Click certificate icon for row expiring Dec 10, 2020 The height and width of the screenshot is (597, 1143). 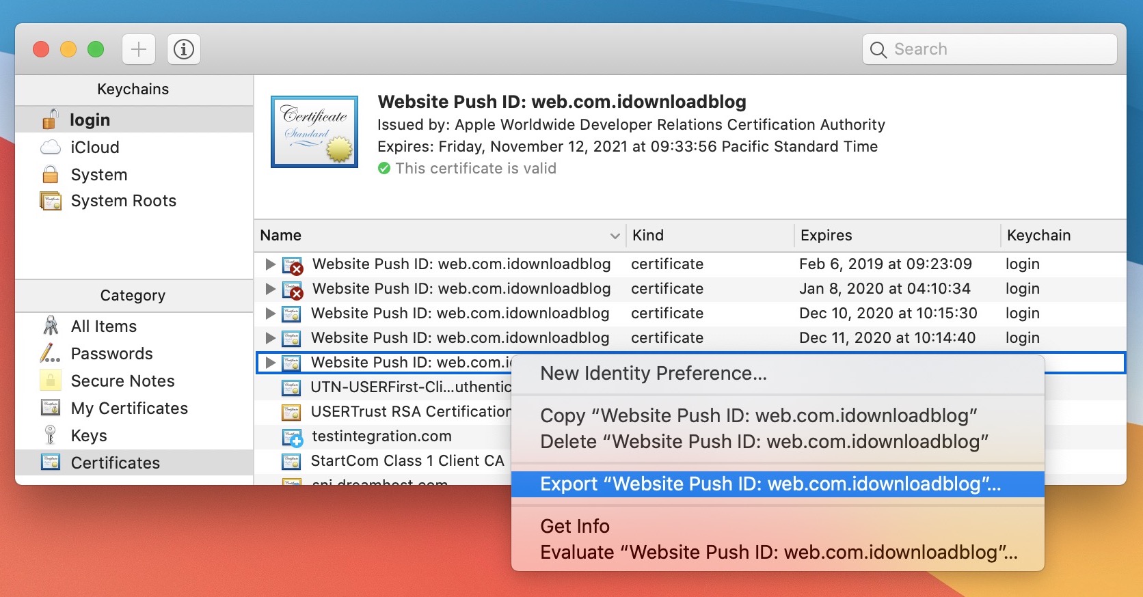[x=291, y=314]
